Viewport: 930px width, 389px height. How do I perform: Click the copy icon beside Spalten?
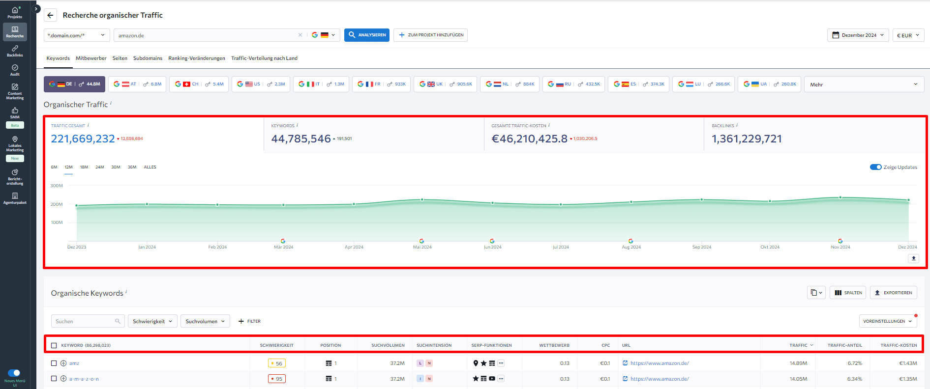coord(816,293)
